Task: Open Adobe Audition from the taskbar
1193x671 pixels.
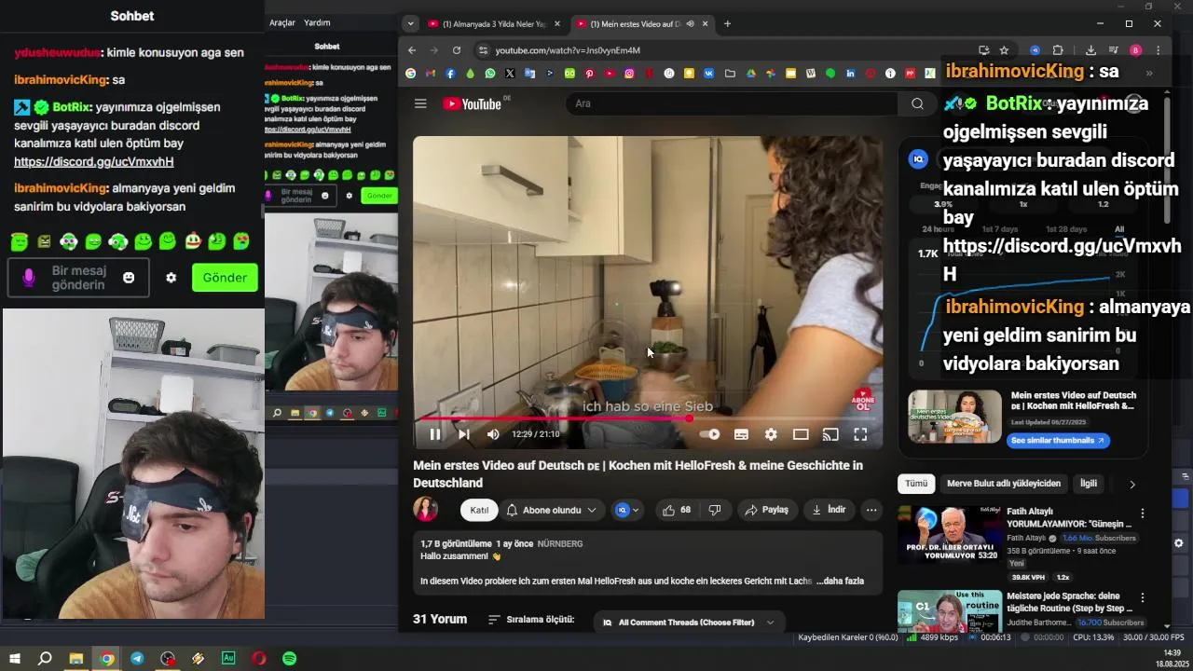Action: pos(228,659)
